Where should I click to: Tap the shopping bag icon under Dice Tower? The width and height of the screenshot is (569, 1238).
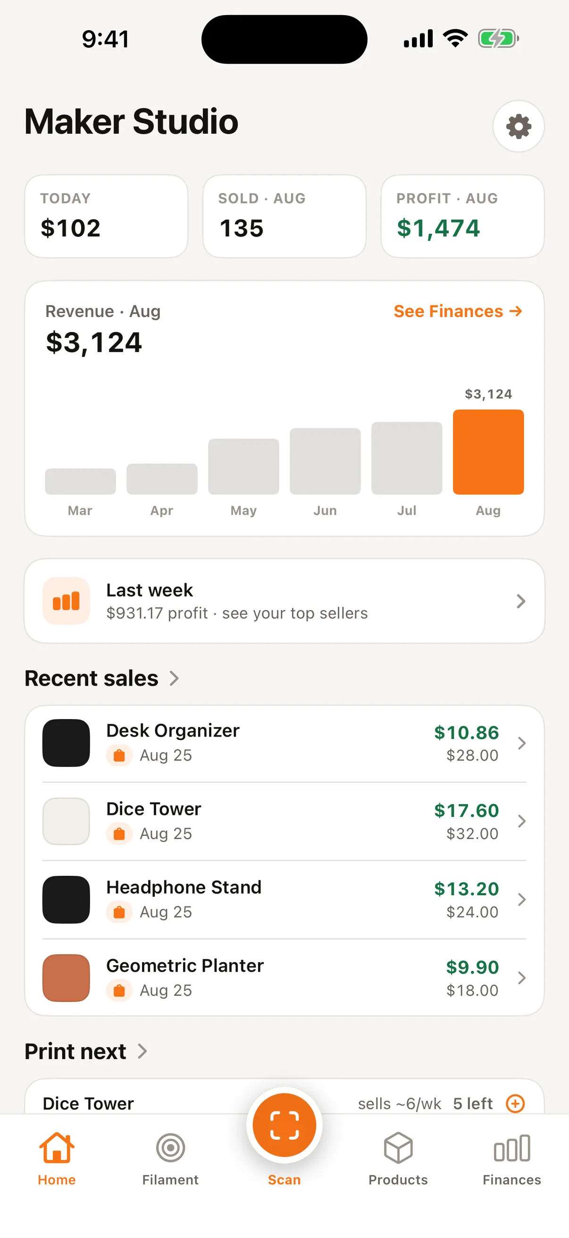119,833
